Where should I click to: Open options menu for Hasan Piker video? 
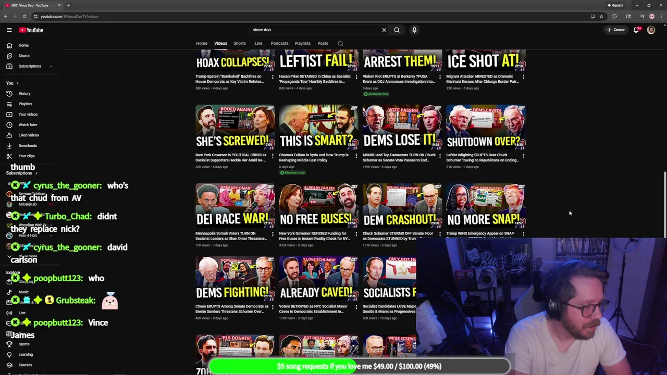tap(356, 77)
